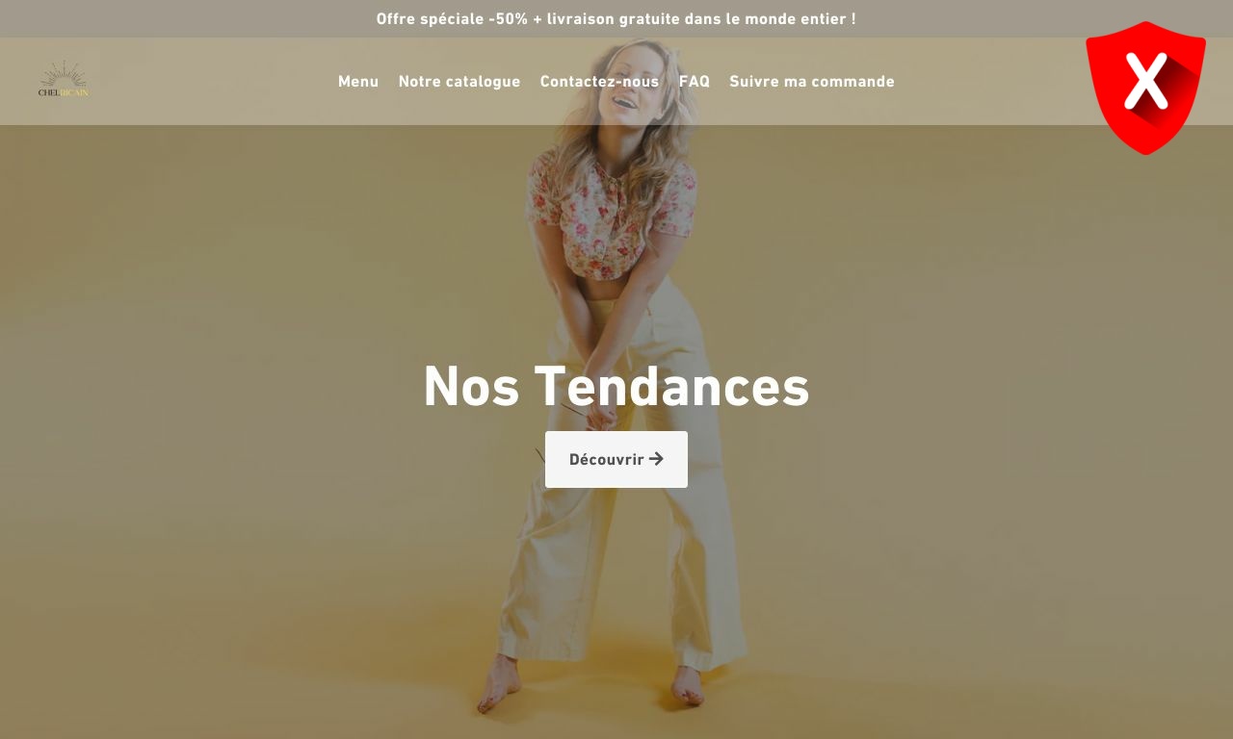Viewport: 1233px width, 739px height.
Task: Click the Chelbicain brand text under logo
Action: [x=64, y=92]
